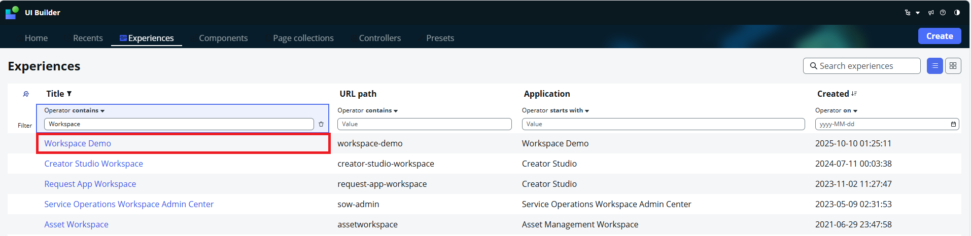Delete Title filter with trash icon
The width and height of the screenshot is (971, 236).
point(321,124)
